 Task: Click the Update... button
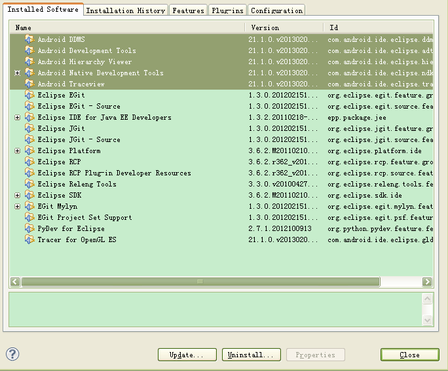pyautogui.click(x=187, y=355)
